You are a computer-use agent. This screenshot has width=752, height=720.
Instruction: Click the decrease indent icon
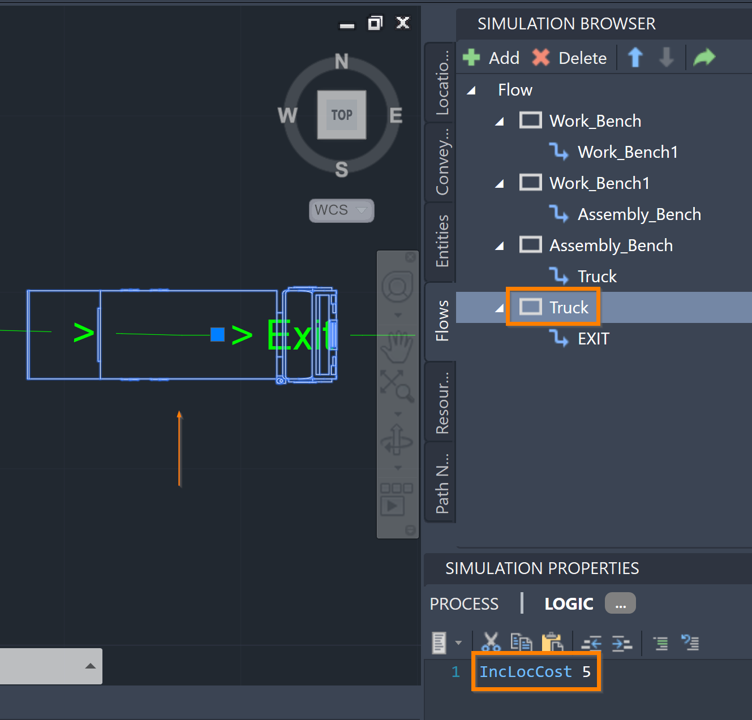point(591,643)
